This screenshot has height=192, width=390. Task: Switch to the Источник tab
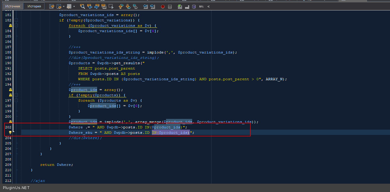[x=13, y=6]
